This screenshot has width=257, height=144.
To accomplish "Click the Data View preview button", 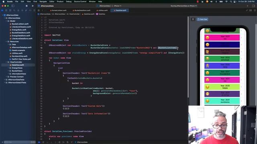I will click(x=202, y=20).
